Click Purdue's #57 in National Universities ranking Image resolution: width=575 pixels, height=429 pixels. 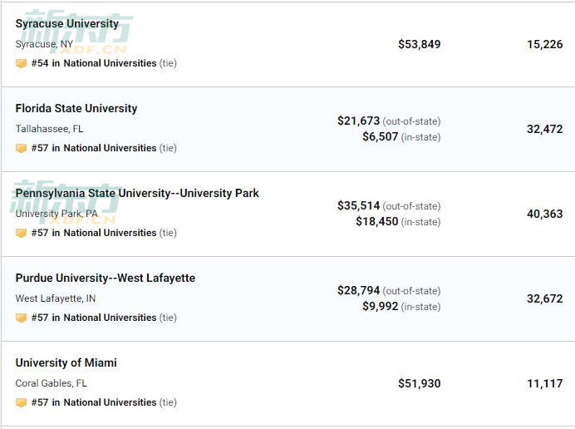tap(94, 318)
